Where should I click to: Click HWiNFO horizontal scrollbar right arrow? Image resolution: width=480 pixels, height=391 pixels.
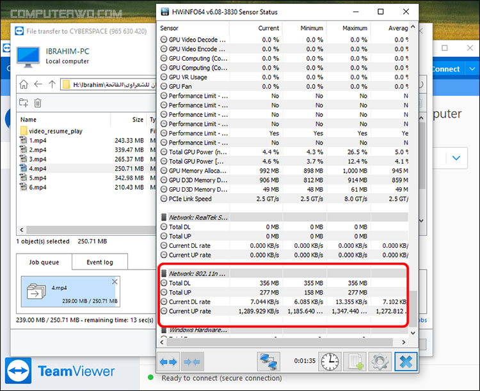[x=403, y=342]
